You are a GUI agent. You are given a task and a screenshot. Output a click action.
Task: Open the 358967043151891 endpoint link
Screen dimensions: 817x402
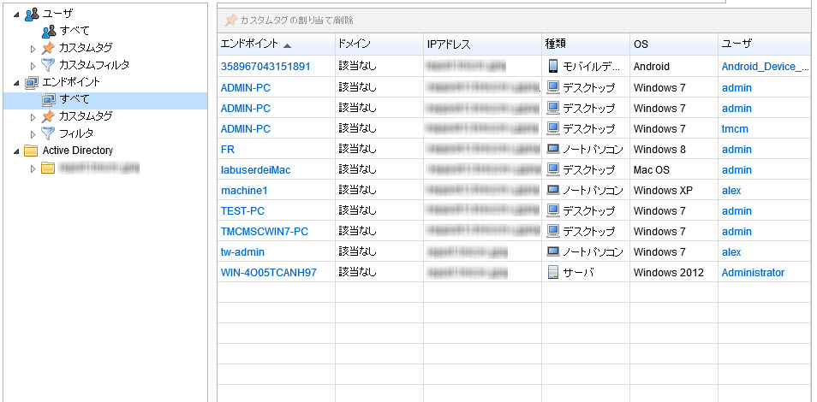point(265,66)
